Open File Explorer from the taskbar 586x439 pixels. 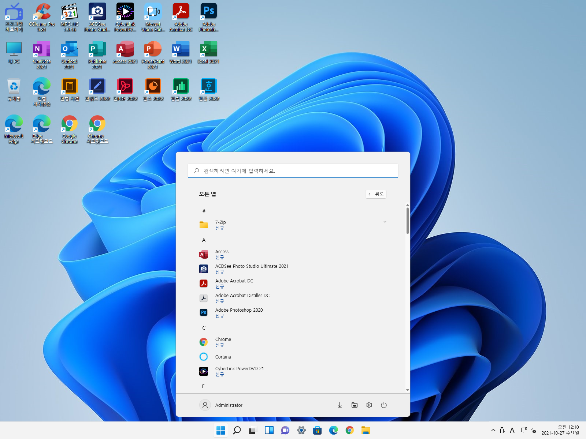click(366, 430)
